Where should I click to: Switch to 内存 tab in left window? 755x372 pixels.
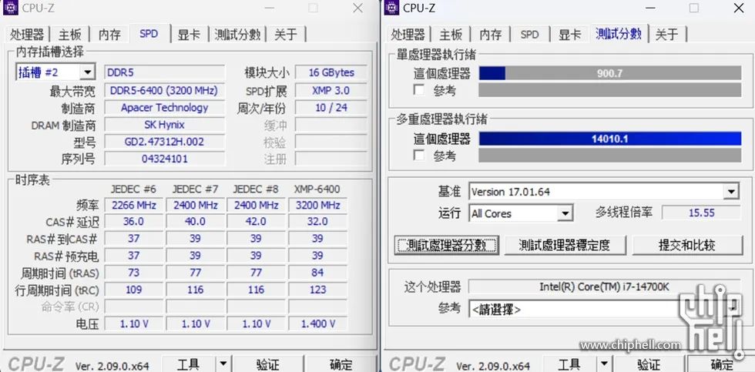(109, 34)
